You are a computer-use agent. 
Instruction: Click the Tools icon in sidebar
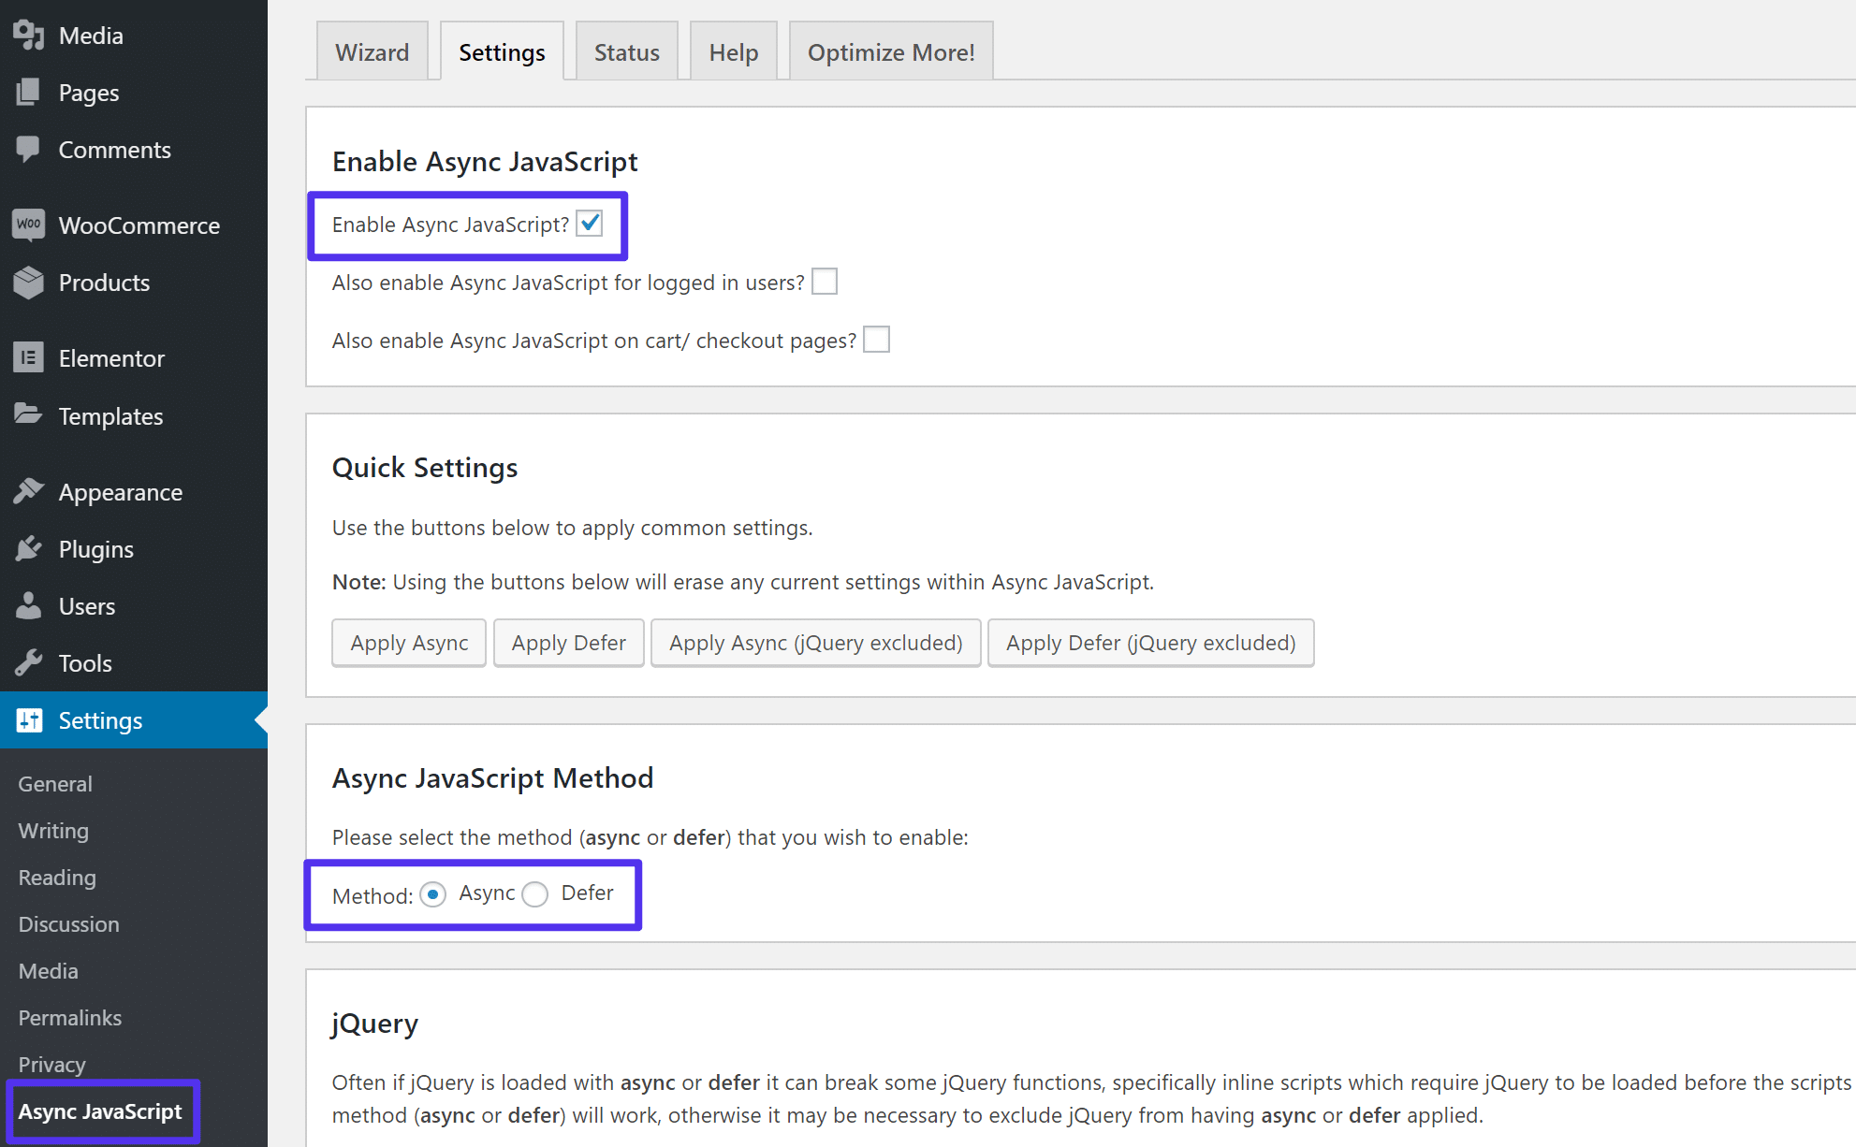coord(29,662)
